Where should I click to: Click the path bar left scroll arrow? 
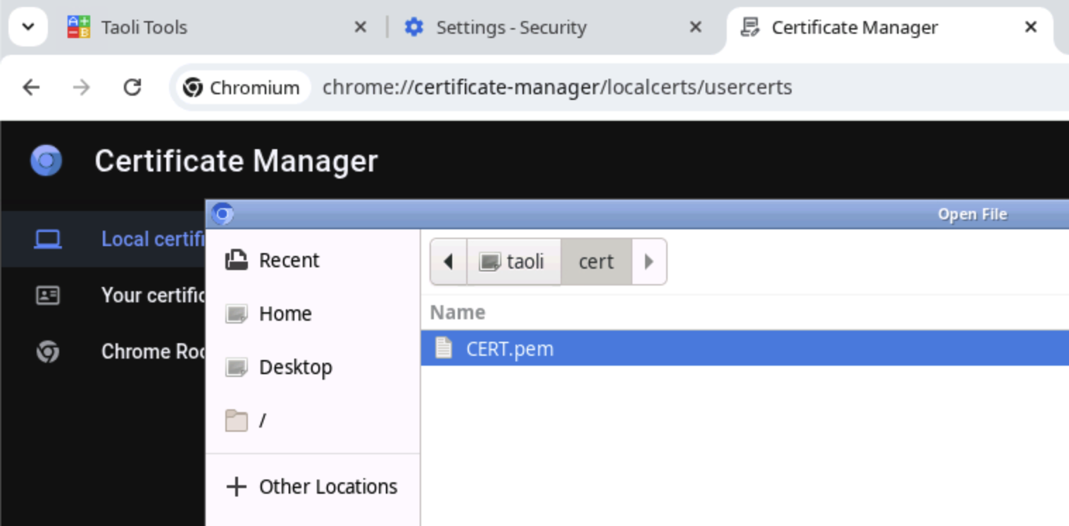tap(449, 262)
